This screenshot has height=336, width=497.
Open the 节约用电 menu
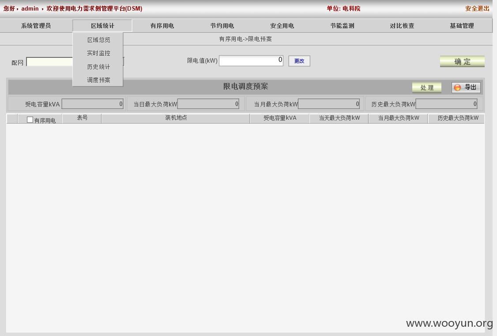(222, 26)
